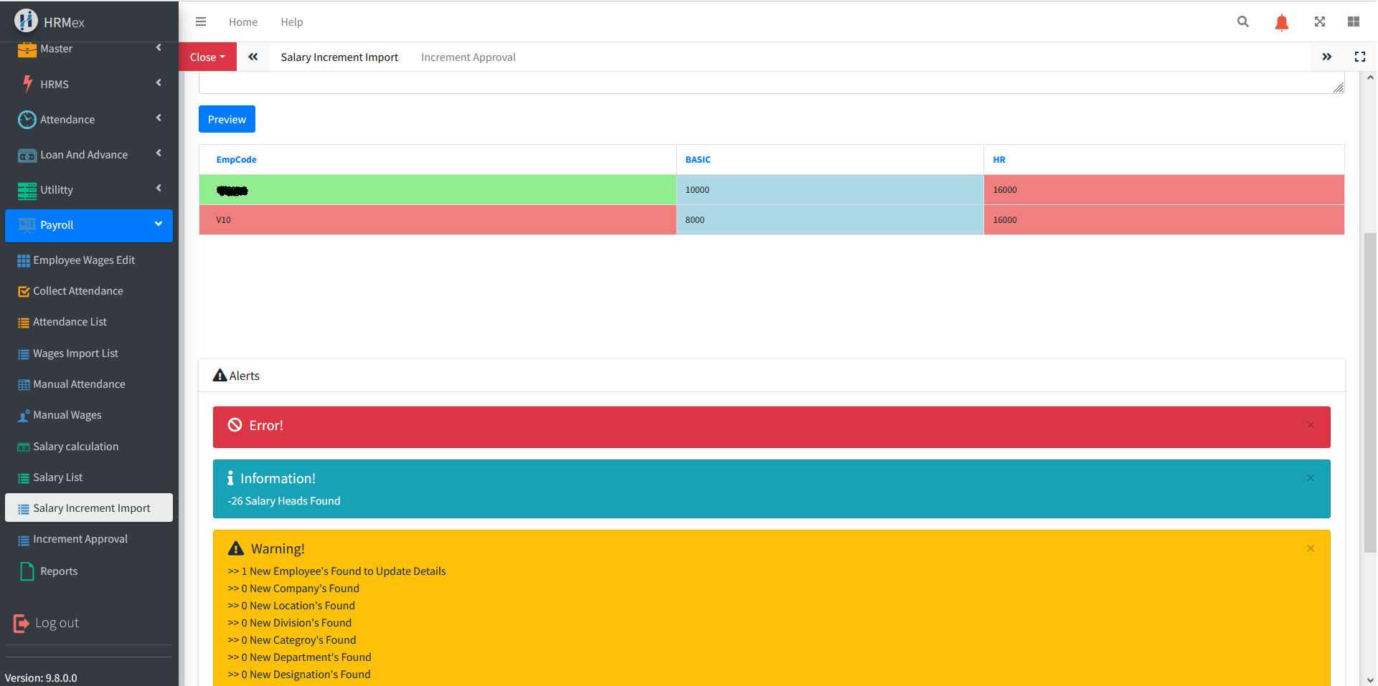
Task: Dismiss the yellow Warning alert
Action: [x=1310, y=548]
